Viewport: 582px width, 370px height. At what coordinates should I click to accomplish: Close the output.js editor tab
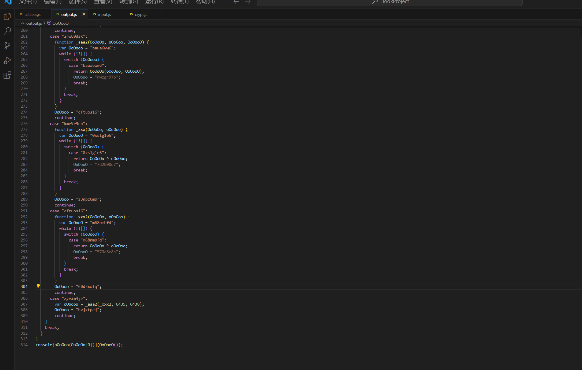84,14
